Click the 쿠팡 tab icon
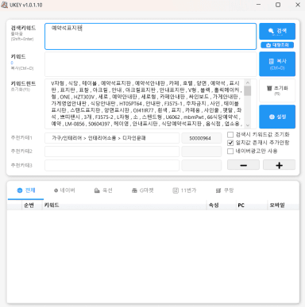This screenshot has width=305, height=307. coord(218,190)
